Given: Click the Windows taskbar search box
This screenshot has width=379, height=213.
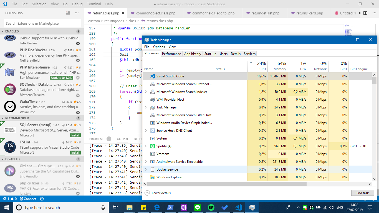Looking at the screenshot, I should click(60, 207).
